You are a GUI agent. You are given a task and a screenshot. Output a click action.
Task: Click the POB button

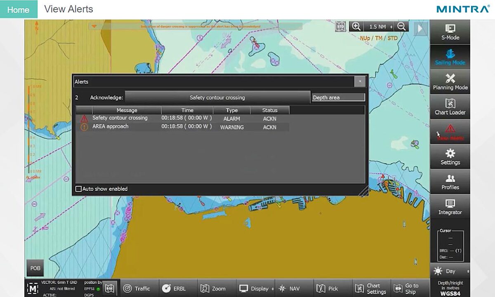pos(35,268)
